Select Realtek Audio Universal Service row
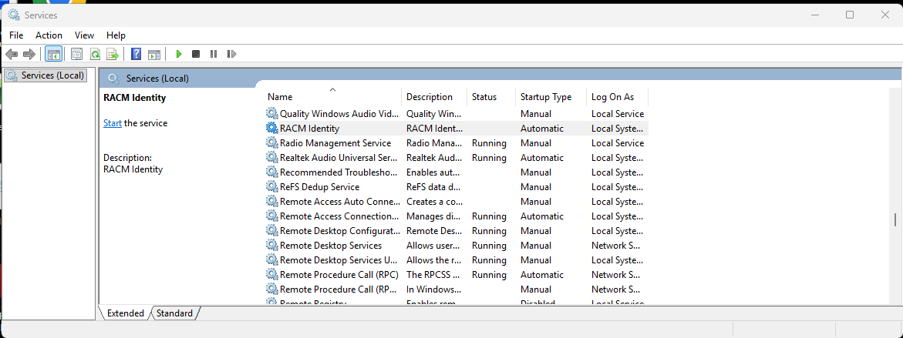The width and height of the screenshot is (903, 338). (457, 158)
